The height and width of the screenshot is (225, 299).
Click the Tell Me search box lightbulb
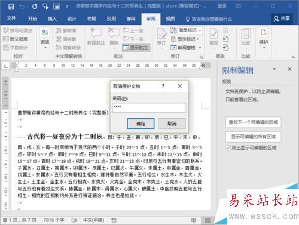pyautogui.click(x=188, y=19)
